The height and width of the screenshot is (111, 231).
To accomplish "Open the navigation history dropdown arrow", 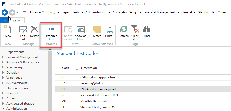I will pyautogui.click(x=17, y=13).
